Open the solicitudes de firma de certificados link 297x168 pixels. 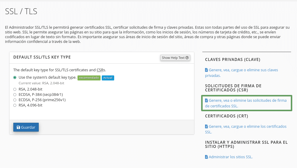pyautogui.click(x=246, y=103)
